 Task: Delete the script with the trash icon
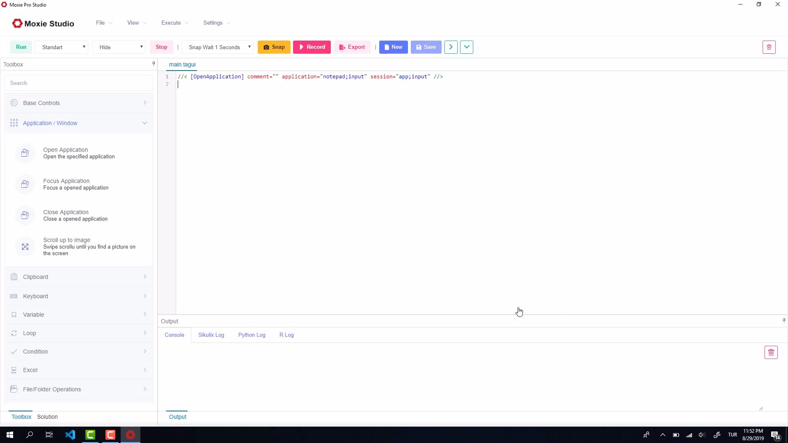coord(769,47)
